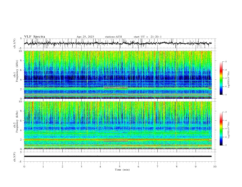Click the "Time (min)" x-axis label

[x=122, y=170]
